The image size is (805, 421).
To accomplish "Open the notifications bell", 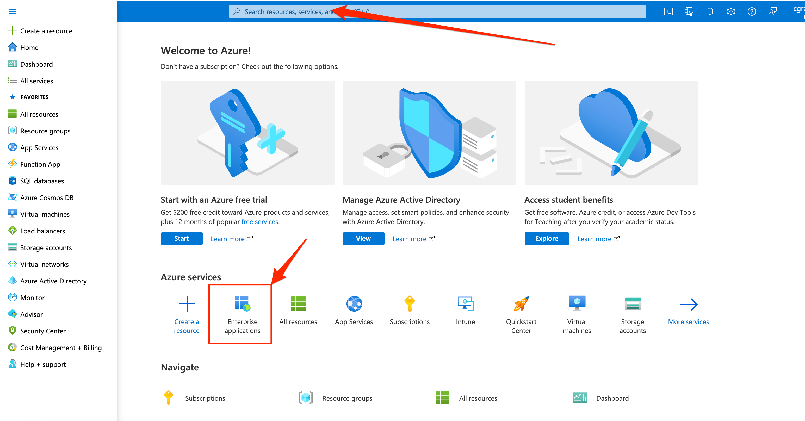I will (710, 11).
